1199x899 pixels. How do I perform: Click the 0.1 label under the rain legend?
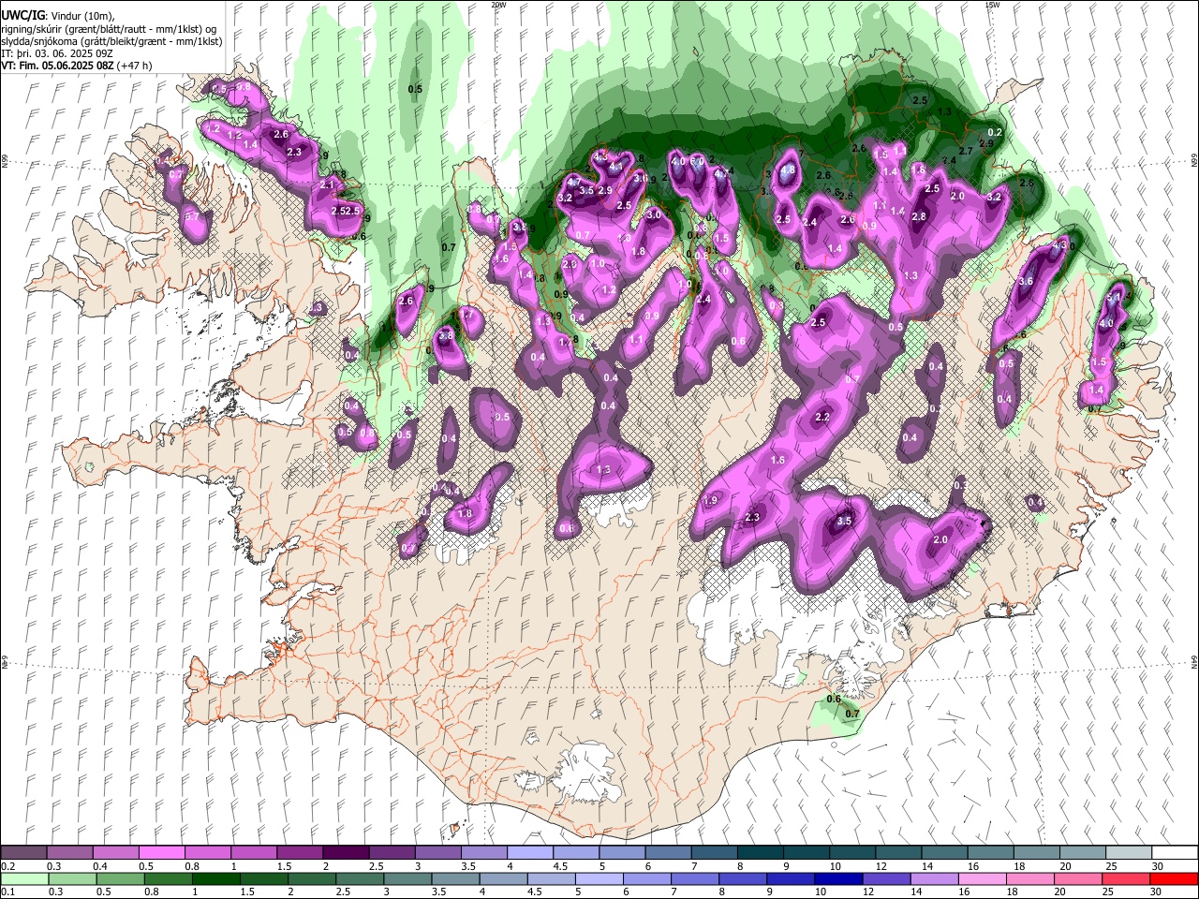pos(7,892)
